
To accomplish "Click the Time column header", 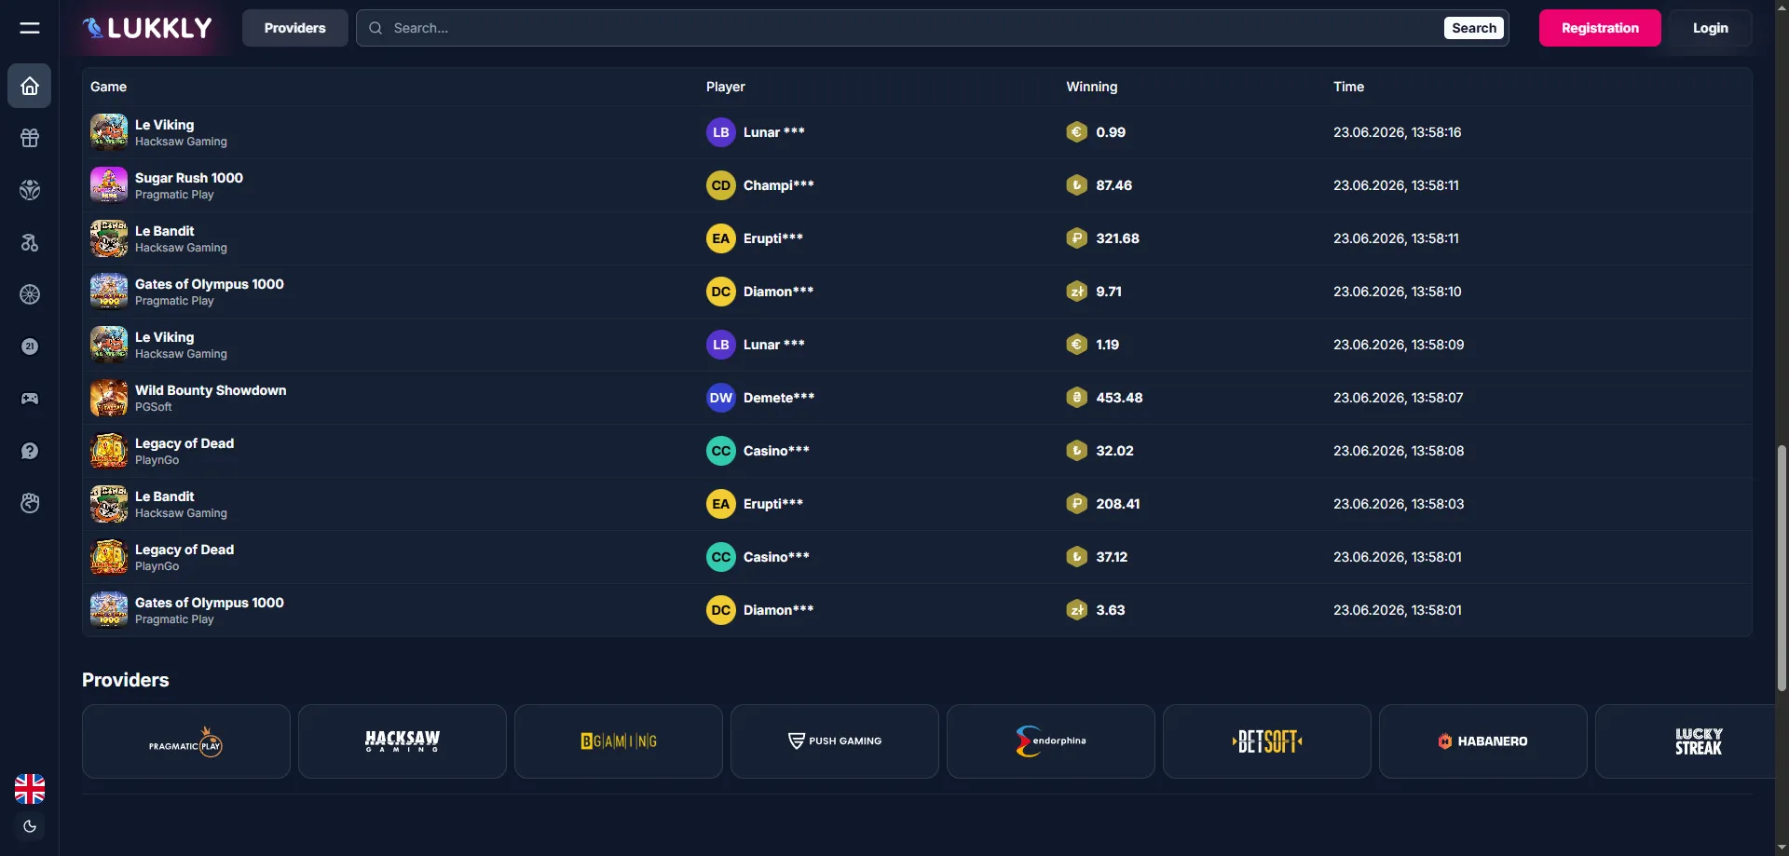I will [1348, 87].
